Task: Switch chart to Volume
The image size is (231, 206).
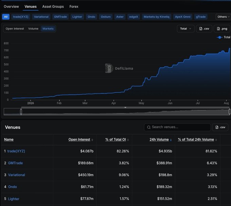Action: pos(33,29)
